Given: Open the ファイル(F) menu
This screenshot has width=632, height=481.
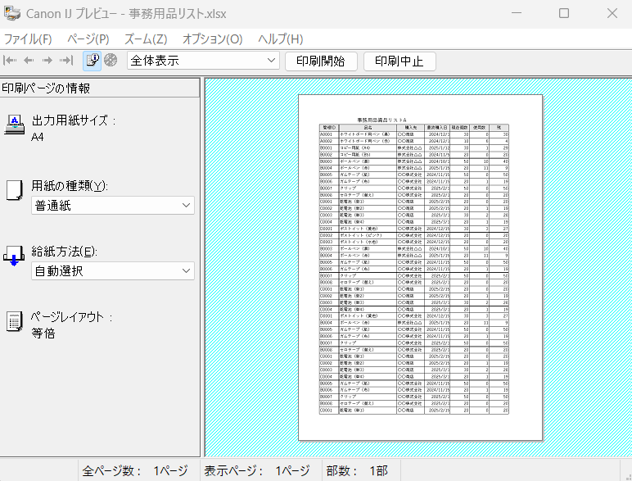Looking at the screenshot, I should coord(28,39).
